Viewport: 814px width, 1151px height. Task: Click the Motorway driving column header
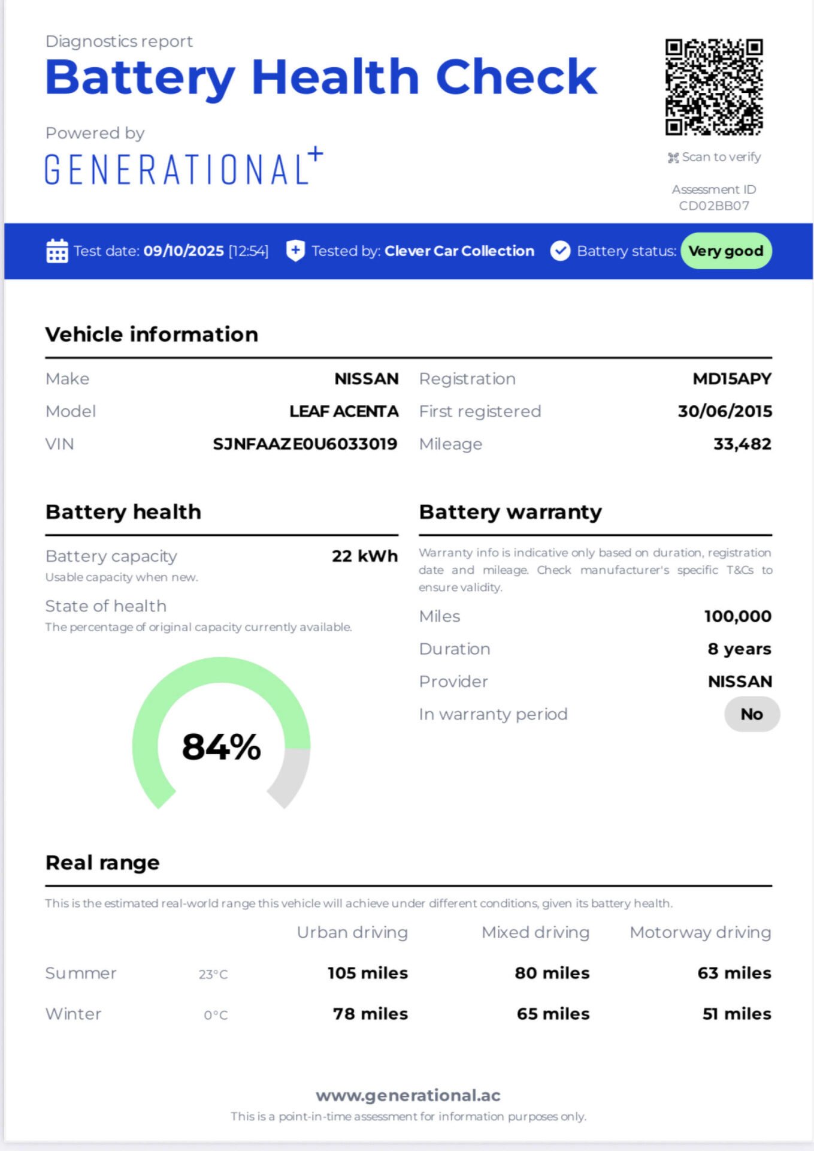point(700,933)
